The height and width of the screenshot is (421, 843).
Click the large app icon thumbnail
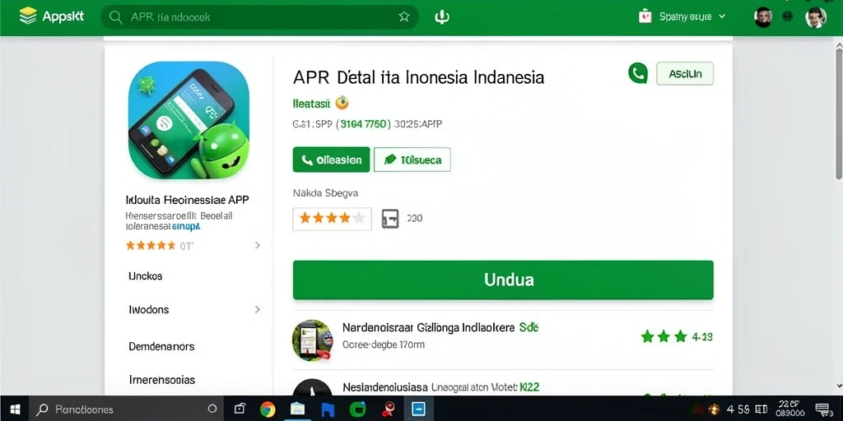point(189,120)
